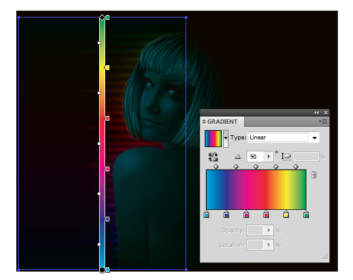Select the red gradient stop in panel
Screen dimensions: 353x280
(x=266, y=214)
